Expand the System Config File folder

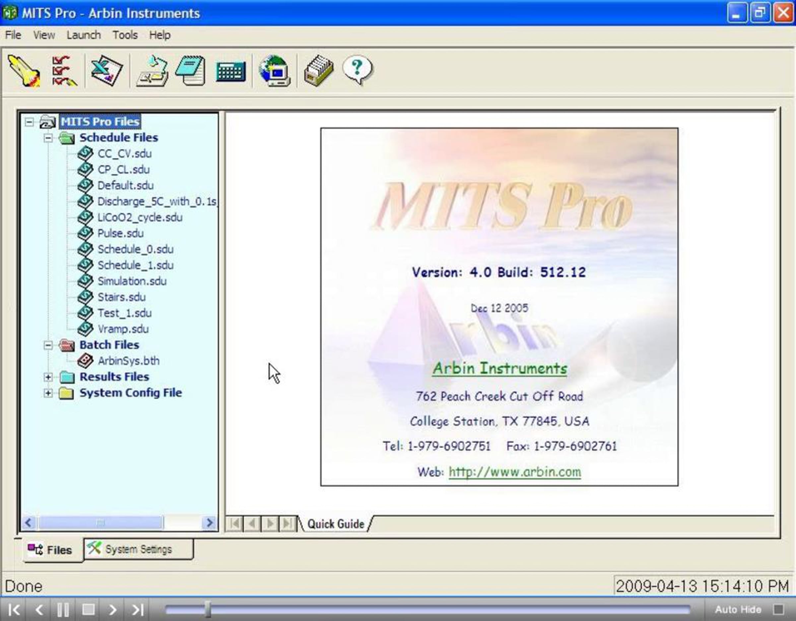48,393
